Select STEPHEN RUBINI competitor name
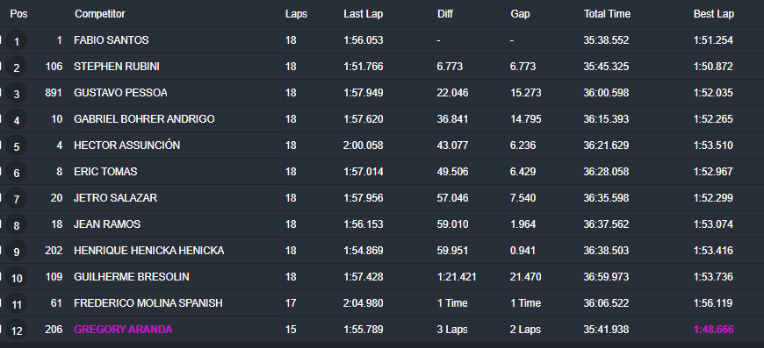This screenshot has height=348, width=764. coord(117,67)
